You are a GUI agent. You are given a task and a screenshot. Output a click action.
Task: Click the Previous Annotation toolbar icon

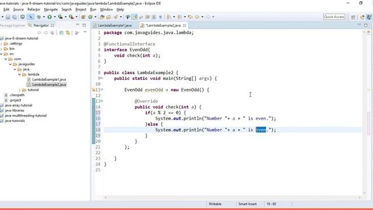point(180,17)
